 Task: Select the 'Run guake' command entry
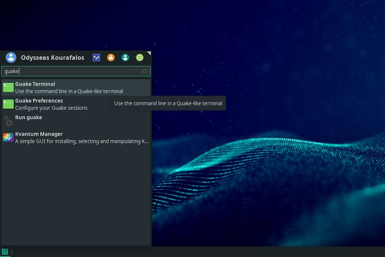pos(29,118)
